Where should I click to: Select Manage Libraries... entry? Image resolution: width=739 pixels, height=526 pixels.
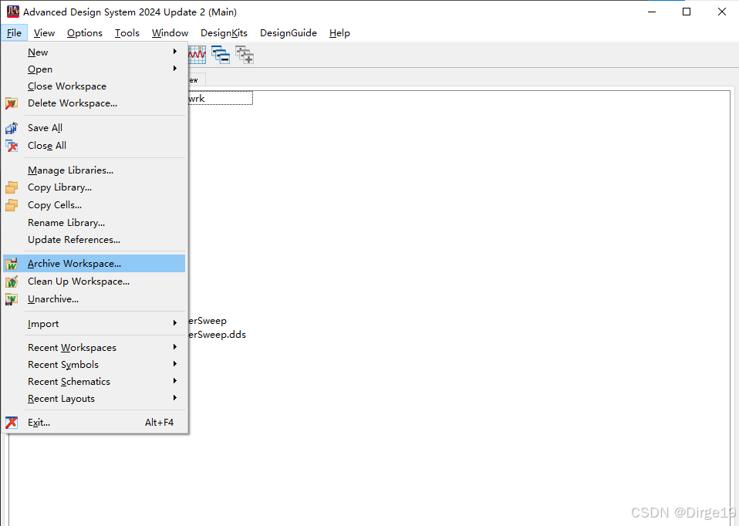click(x=94, y=170)
